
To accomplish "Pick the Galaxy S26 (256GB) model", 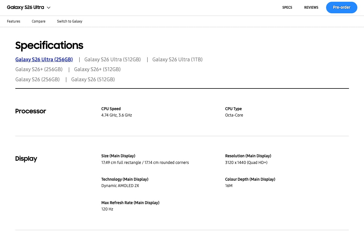I will coord(37,80).
